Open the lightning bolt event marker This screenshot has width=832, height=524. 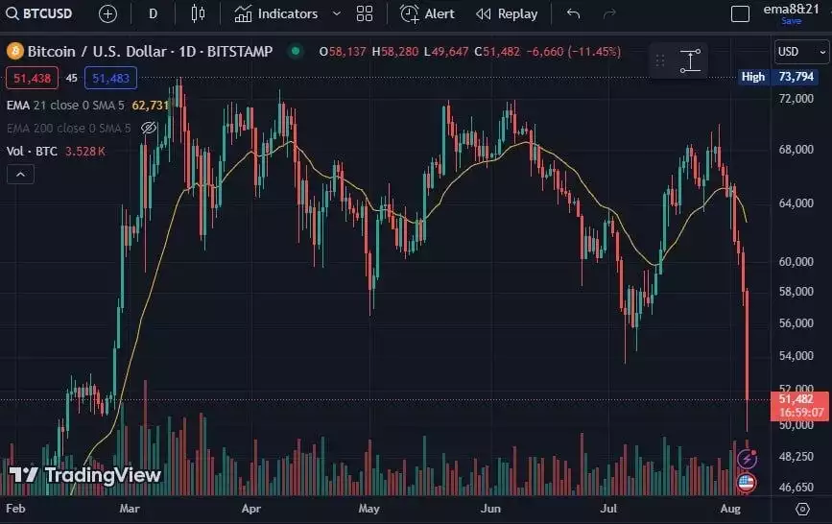[x=747, y=458]
